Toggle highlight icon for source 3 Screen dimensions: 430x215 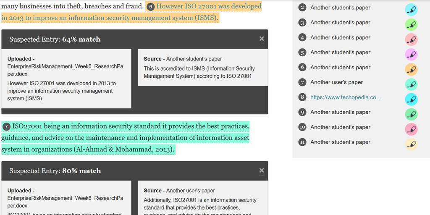pos(411,24)
